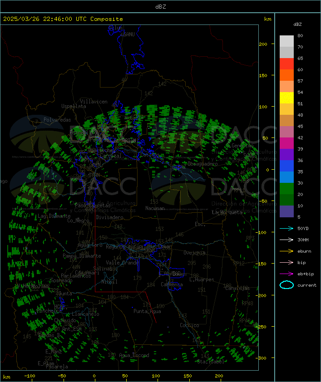This screenshot has width=321, height=382.
Task: Click the white 30HM arrow symbol
Action: (x=286, y=240)
